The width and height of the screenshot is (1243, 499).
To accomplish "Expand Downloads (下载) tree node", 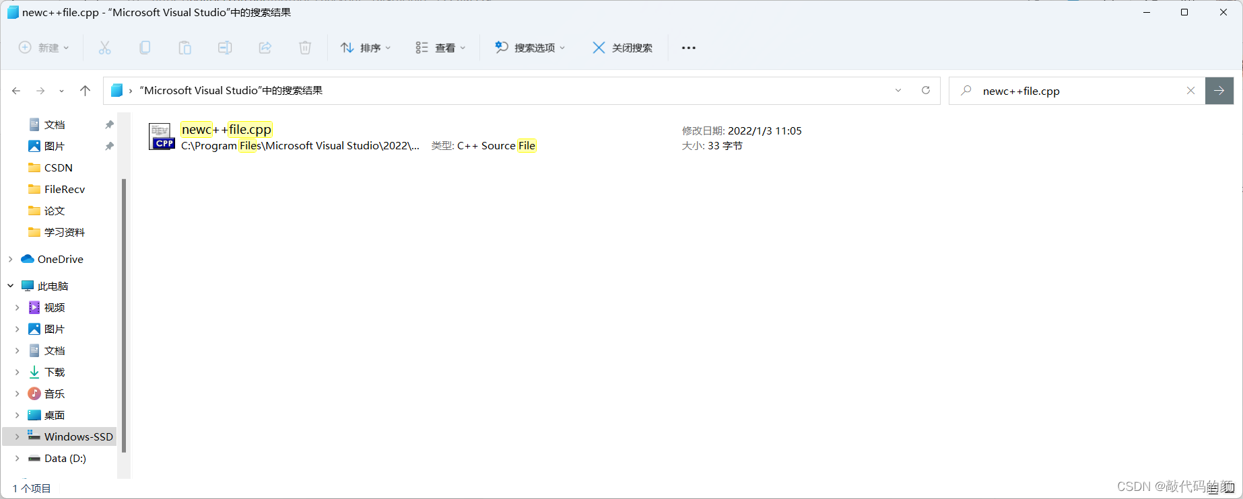I will point(18,373).
